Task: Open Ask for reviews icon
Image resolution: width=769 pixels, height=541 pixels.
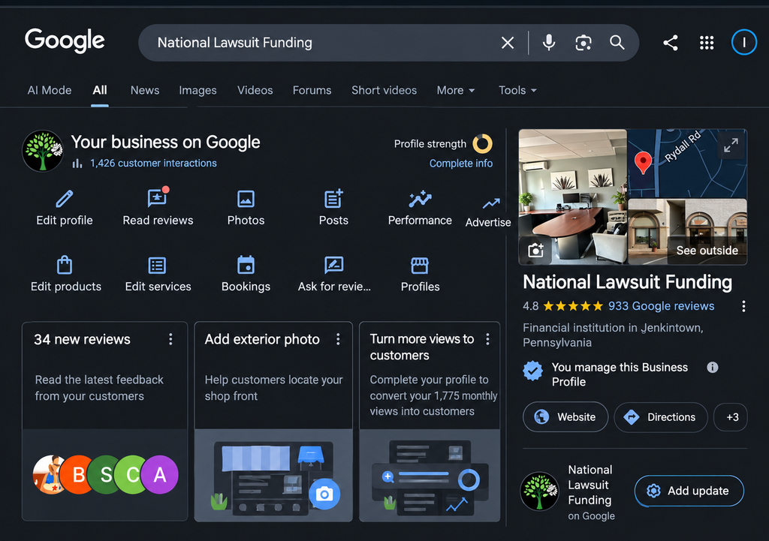Action: [334, 265]
